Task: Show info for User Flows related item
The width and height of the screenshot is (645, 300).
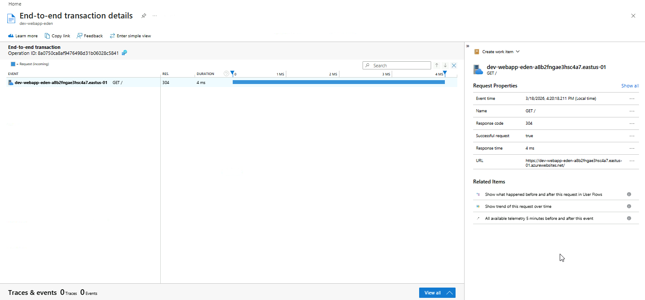Action: pos(629,194)
